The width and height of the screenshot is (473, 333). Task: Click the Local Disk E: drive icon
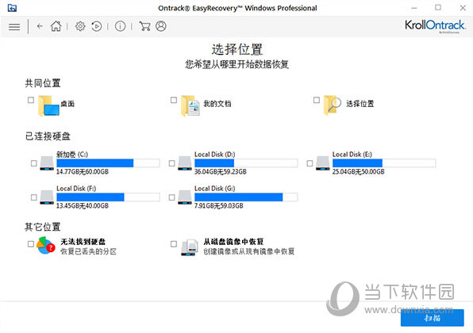tap(323, 163)
